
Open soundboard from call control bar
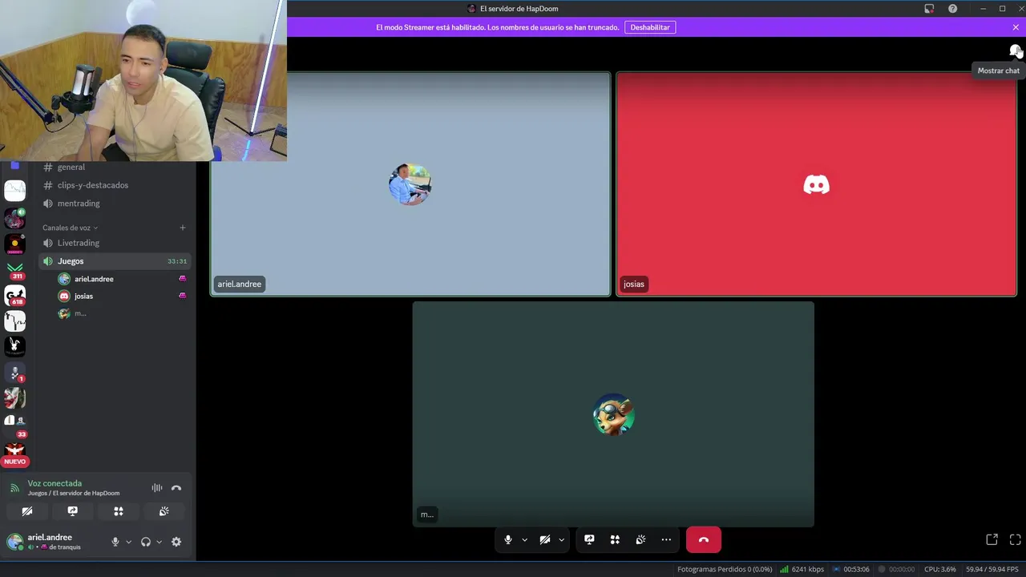coord(640,540)
